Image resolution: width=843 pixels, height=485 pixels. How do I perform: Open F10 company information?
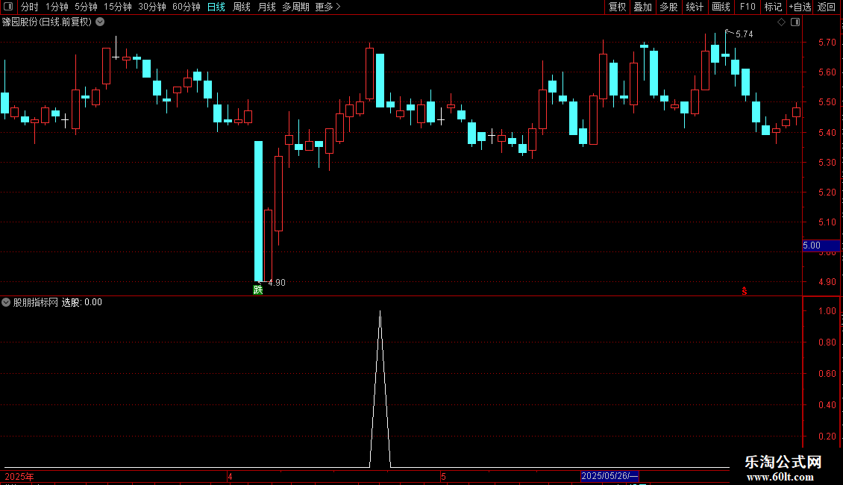point(748,7)
